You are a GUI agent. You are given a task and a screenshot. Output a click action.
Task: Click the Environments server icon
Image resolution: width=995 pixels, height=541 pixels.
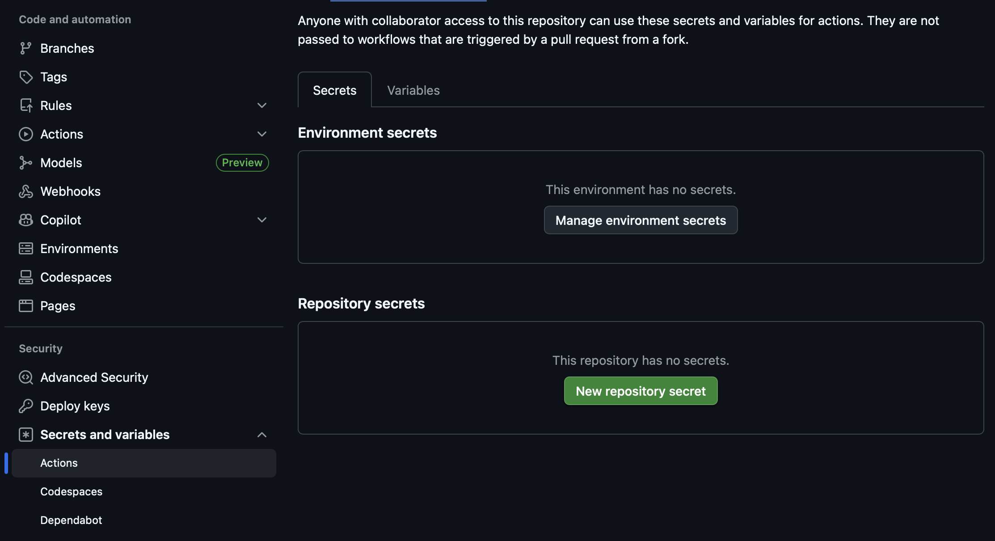coord(25,249)
